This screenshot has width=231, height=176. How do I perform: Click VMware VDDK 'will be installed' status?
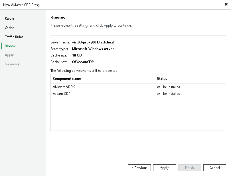[x=169, y=87]
